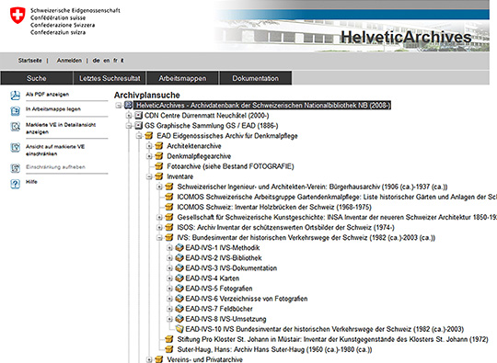Click the 'In Arbeitsmappe legen' icon
Viewport: 497px width, 363px height.
15,111
